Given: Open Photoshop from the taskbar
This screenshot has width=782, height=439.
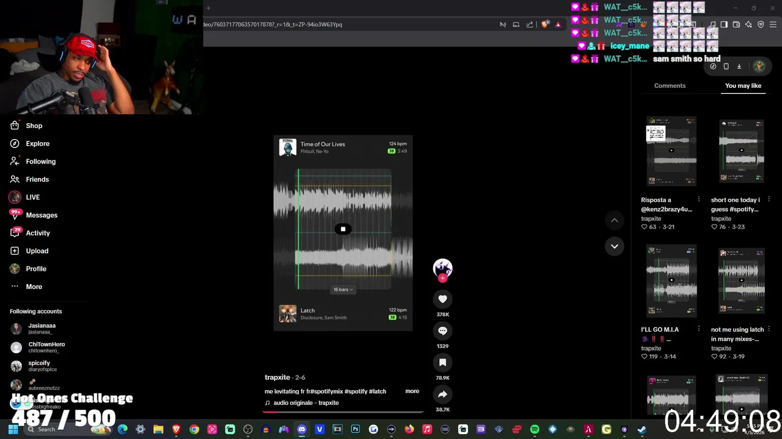Looking at the screenshot, I should pyautogui.click(x=356, y=429).
